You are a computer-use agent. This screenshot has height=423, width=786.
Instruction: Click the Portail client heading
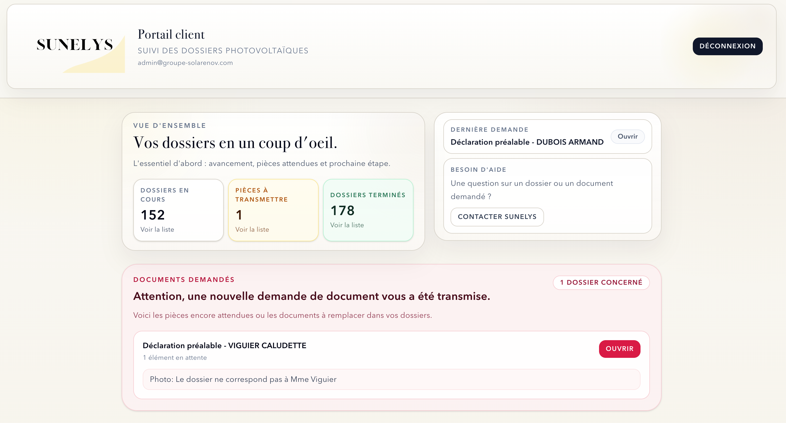coord(171,35)
